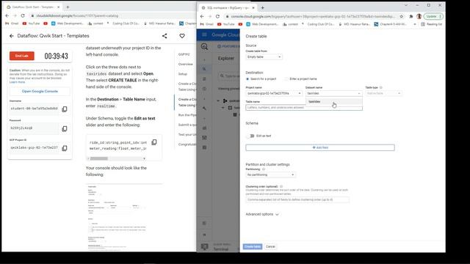Click the Open Google Console button
Image resolution: width=470 pixels, height=264 pixels.
pos(40,91)
